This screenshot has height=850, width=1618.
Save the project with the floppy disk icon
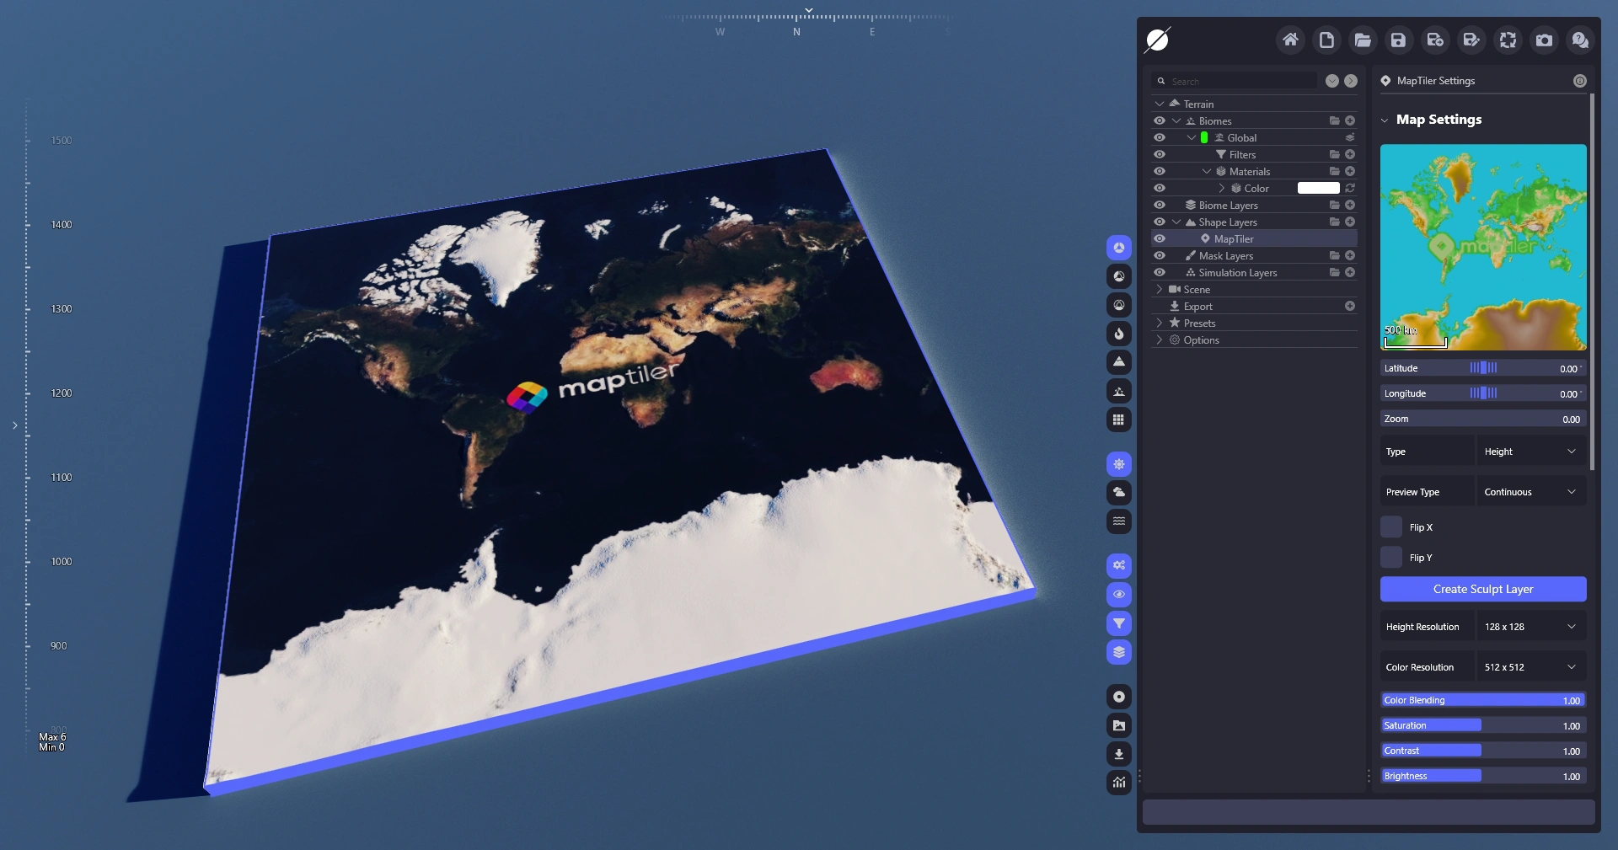pos(1399,40)
